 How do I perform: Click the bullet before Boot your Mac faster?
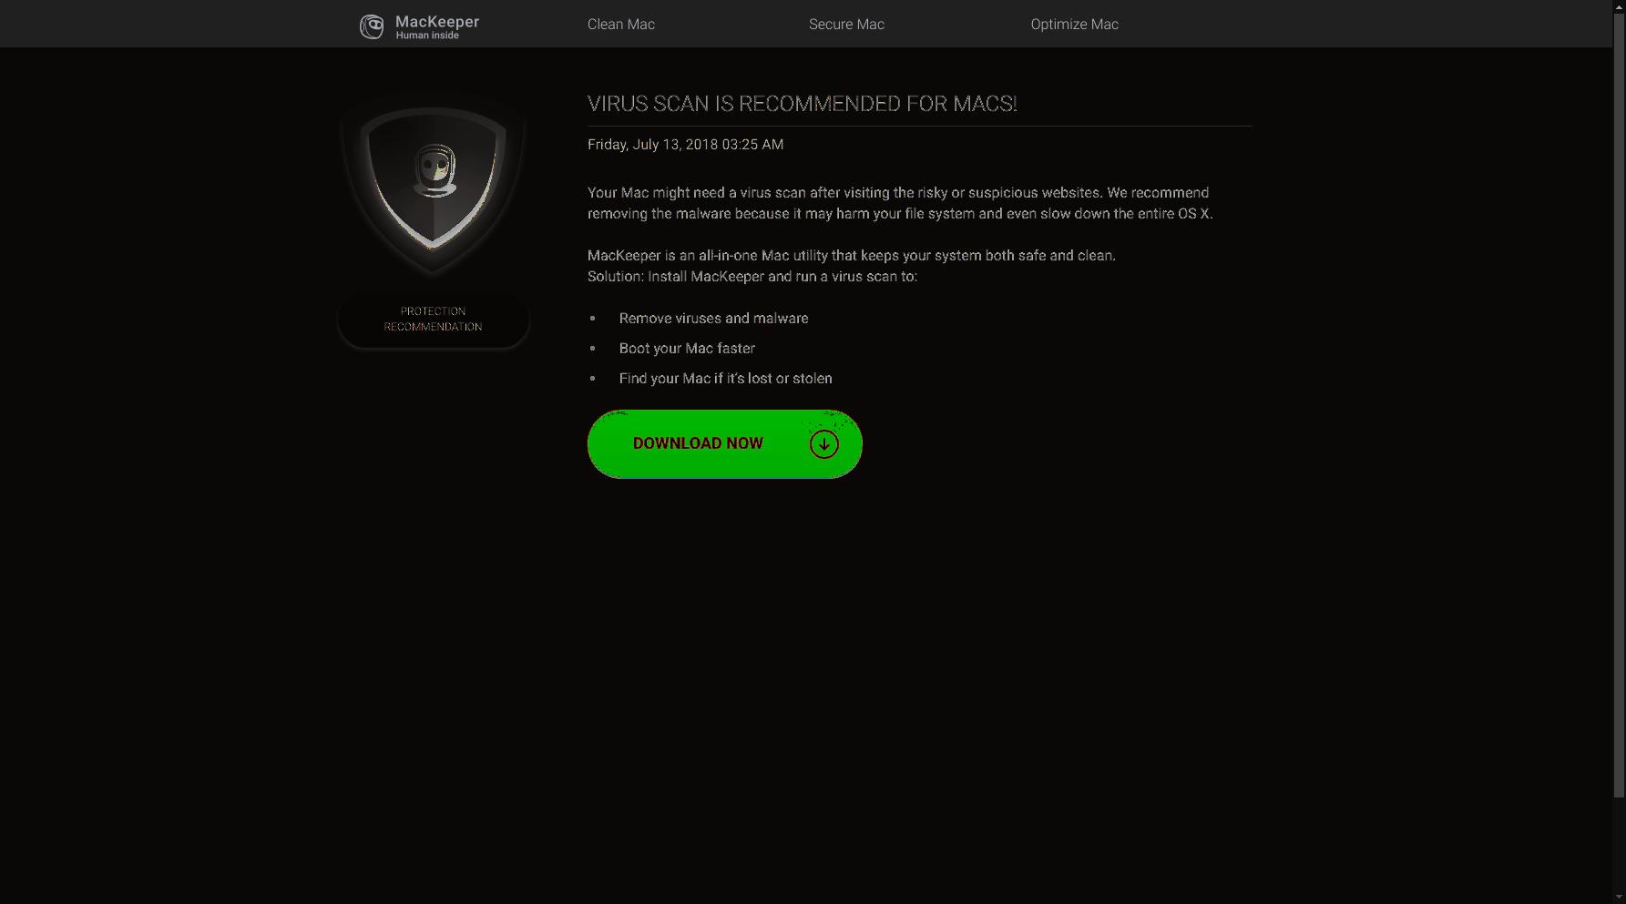[x=593, y=349]
